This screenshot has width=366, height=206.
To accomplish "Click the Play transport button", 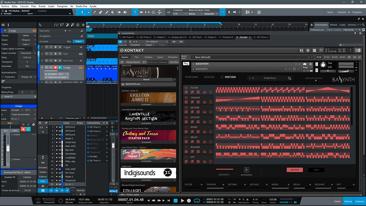I will 182,201.
